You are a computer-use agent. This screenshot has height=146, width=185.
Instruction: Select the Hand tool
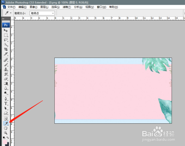(6, 128)
